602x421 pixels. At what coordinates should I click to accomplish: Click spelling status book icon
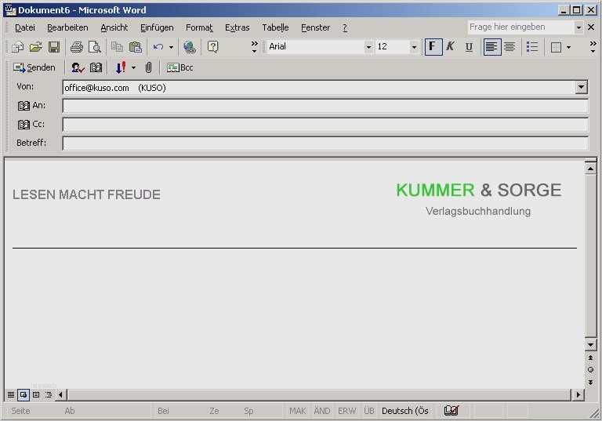tap(451, 411)
